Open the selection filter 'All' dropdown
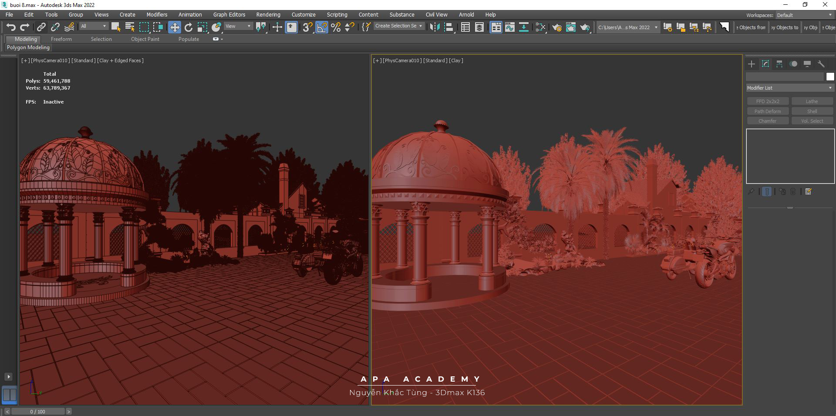 (x=93, y=27)
